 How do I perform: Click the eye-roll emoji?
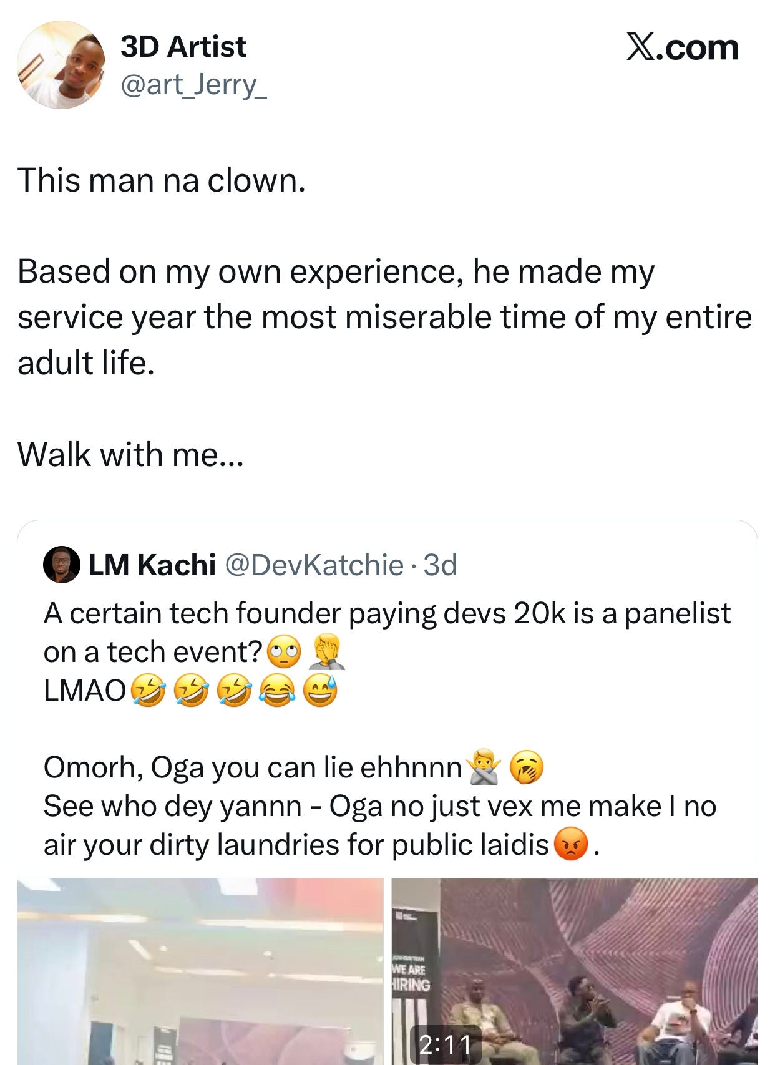[284, 653]
